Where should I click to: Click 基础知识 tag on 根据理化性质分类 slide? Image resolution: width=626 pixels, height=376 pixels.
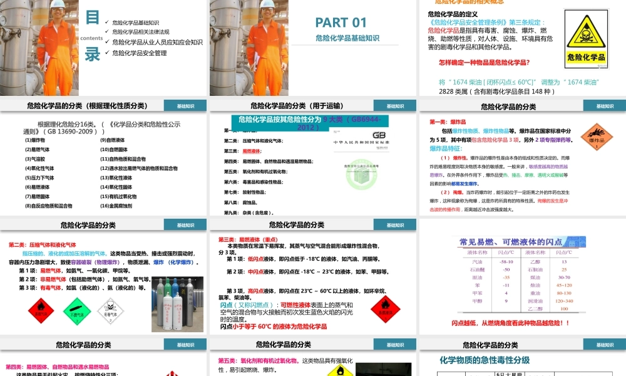[x=185, y=106]
